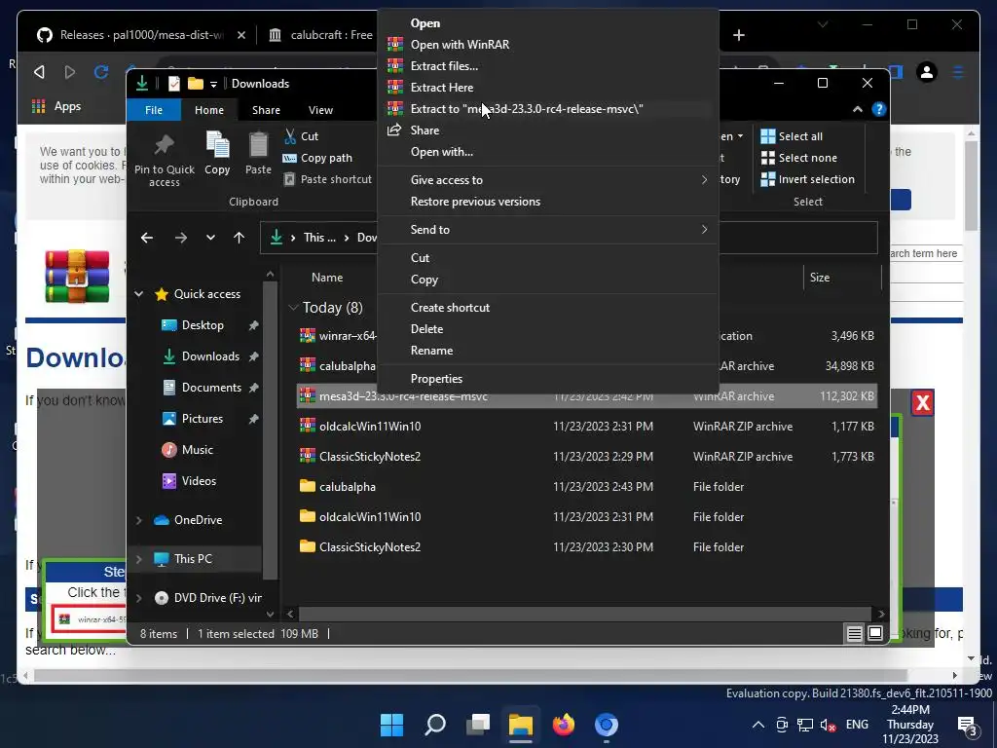
Task: Click Paste shortcut in ribbon
Action: [x=327, y=179]
